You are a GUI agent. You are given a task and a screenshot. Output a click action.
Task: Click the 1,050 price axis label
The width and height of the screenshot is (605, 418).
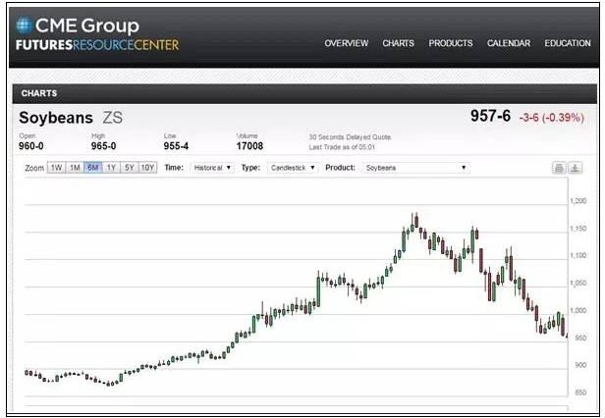[x=577, y=283]
